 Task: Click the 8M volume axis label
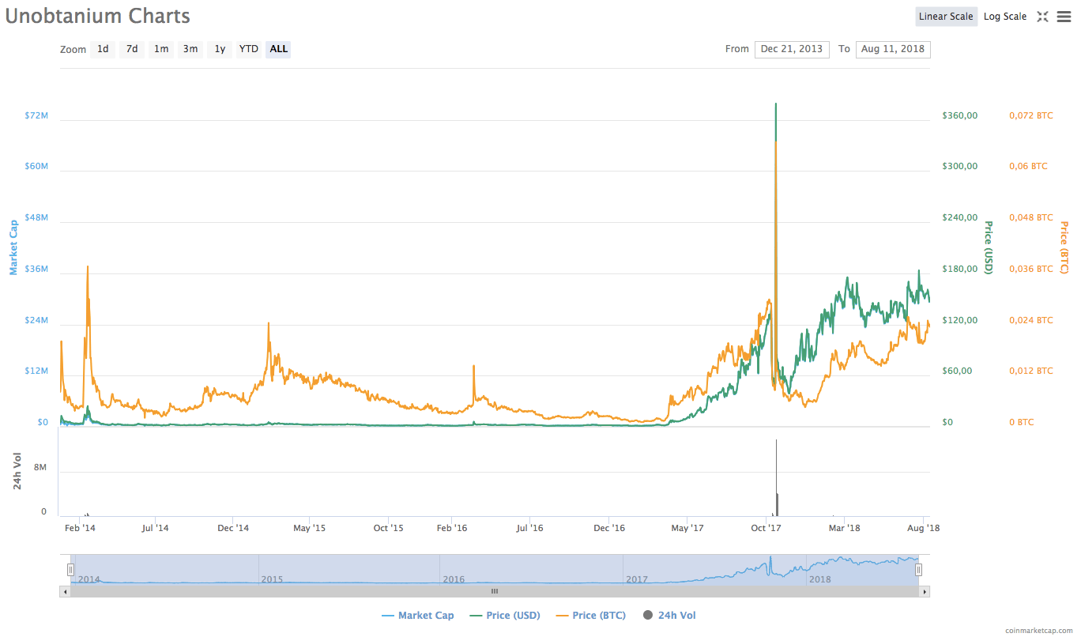(x=40, y=468)
